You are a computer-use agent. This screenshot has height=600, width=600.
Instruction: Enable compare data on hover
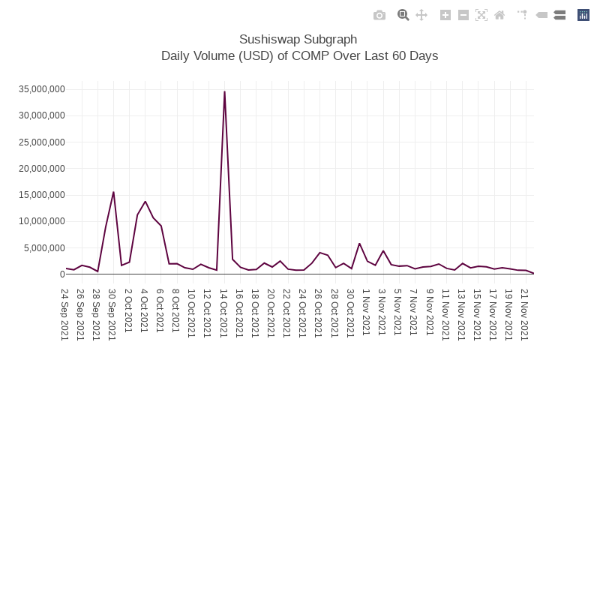pos(559,15)
